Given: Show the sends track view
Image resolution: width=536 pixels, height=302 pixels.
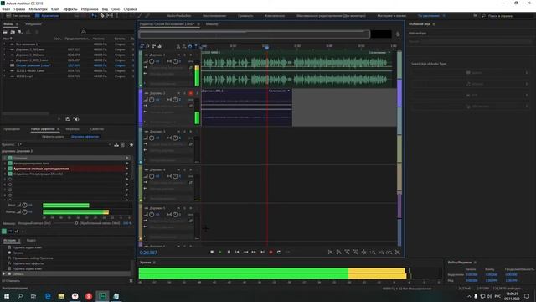Looking at the screenshot, I should pyautogui.click(x=154, y=46).
